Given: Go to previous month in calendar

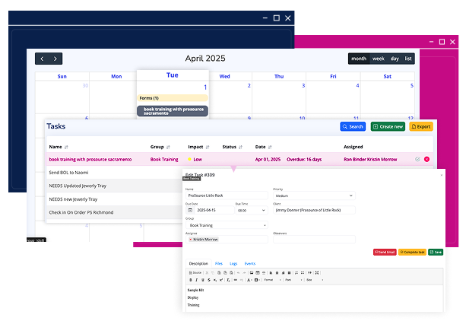Looking at the screenshot, I should [x=42, y=59].
